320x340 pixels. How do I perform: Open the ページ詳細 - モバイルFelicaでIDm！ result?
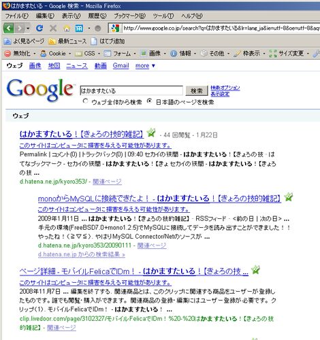(x=134, y=271)
